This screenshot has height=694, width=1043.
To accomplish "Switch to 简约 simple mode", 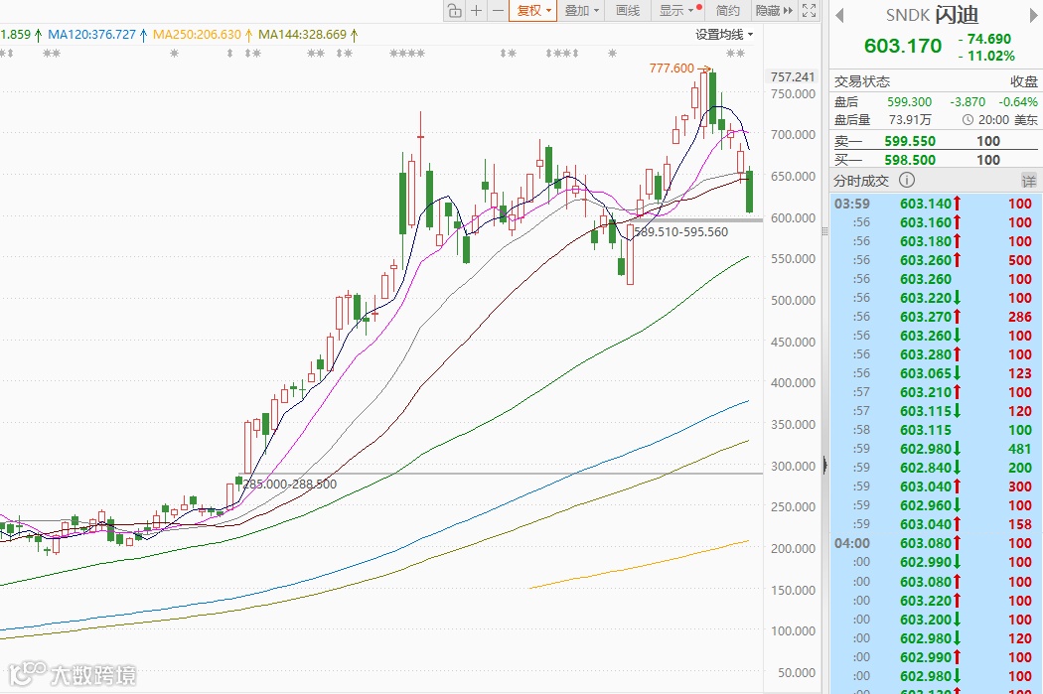I will tap(728, 11).
